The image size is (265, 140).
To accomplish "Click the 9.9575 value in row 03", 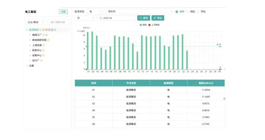I will click(x=206, y=104).
